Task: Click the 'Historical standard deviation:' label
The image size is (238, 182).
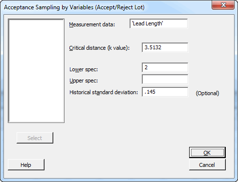Action: tap(104, 92)
